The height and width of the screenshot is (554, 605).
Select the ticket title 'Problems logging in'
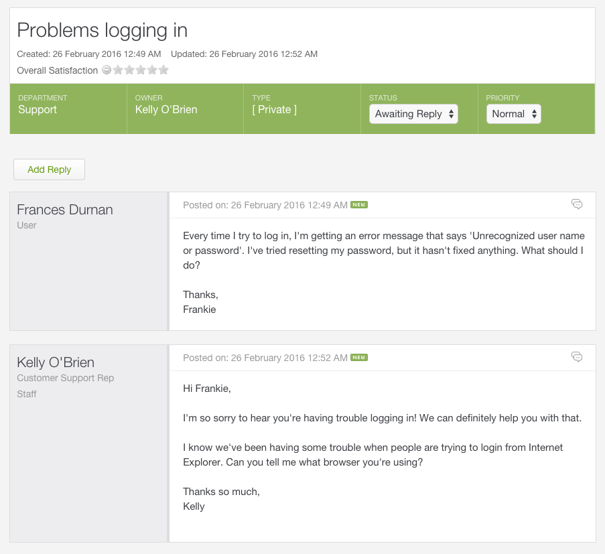click(103, 31)
